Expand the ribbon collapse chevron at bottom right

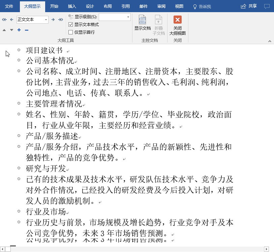tap(270, 41)
